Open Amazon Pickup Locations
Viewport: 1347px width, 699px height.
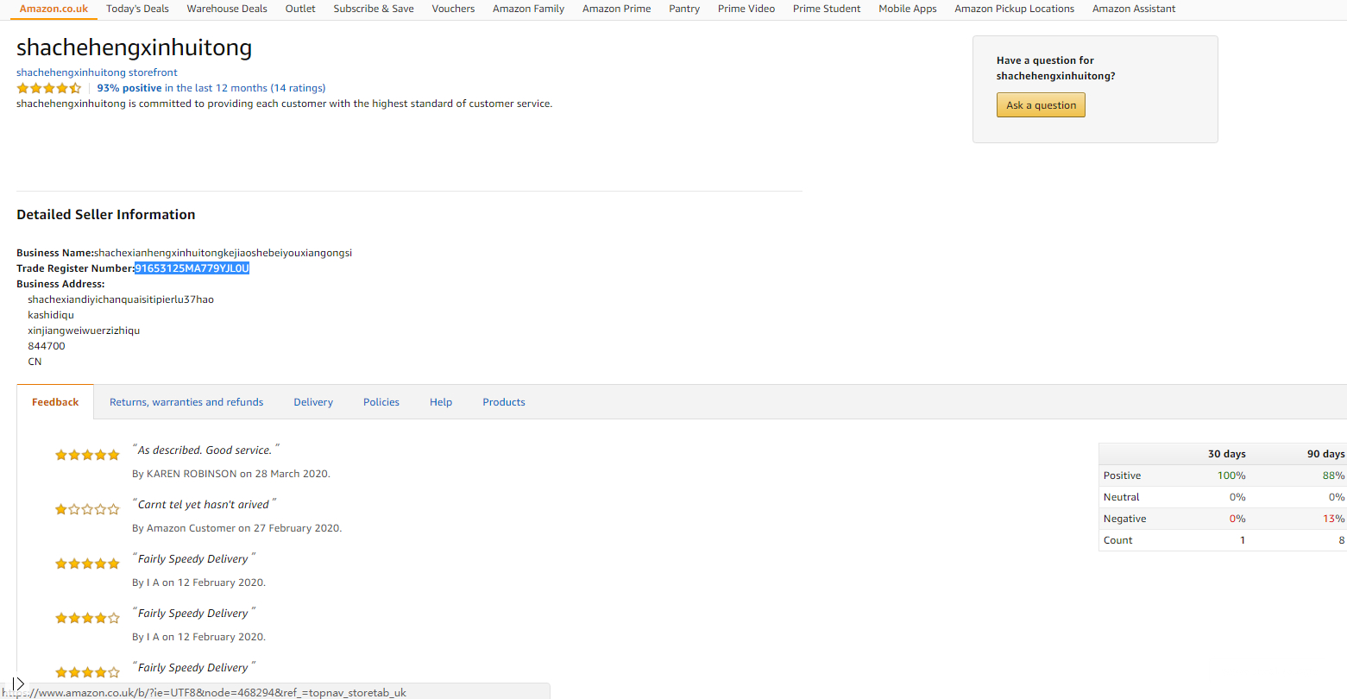tap(1015, 9)
